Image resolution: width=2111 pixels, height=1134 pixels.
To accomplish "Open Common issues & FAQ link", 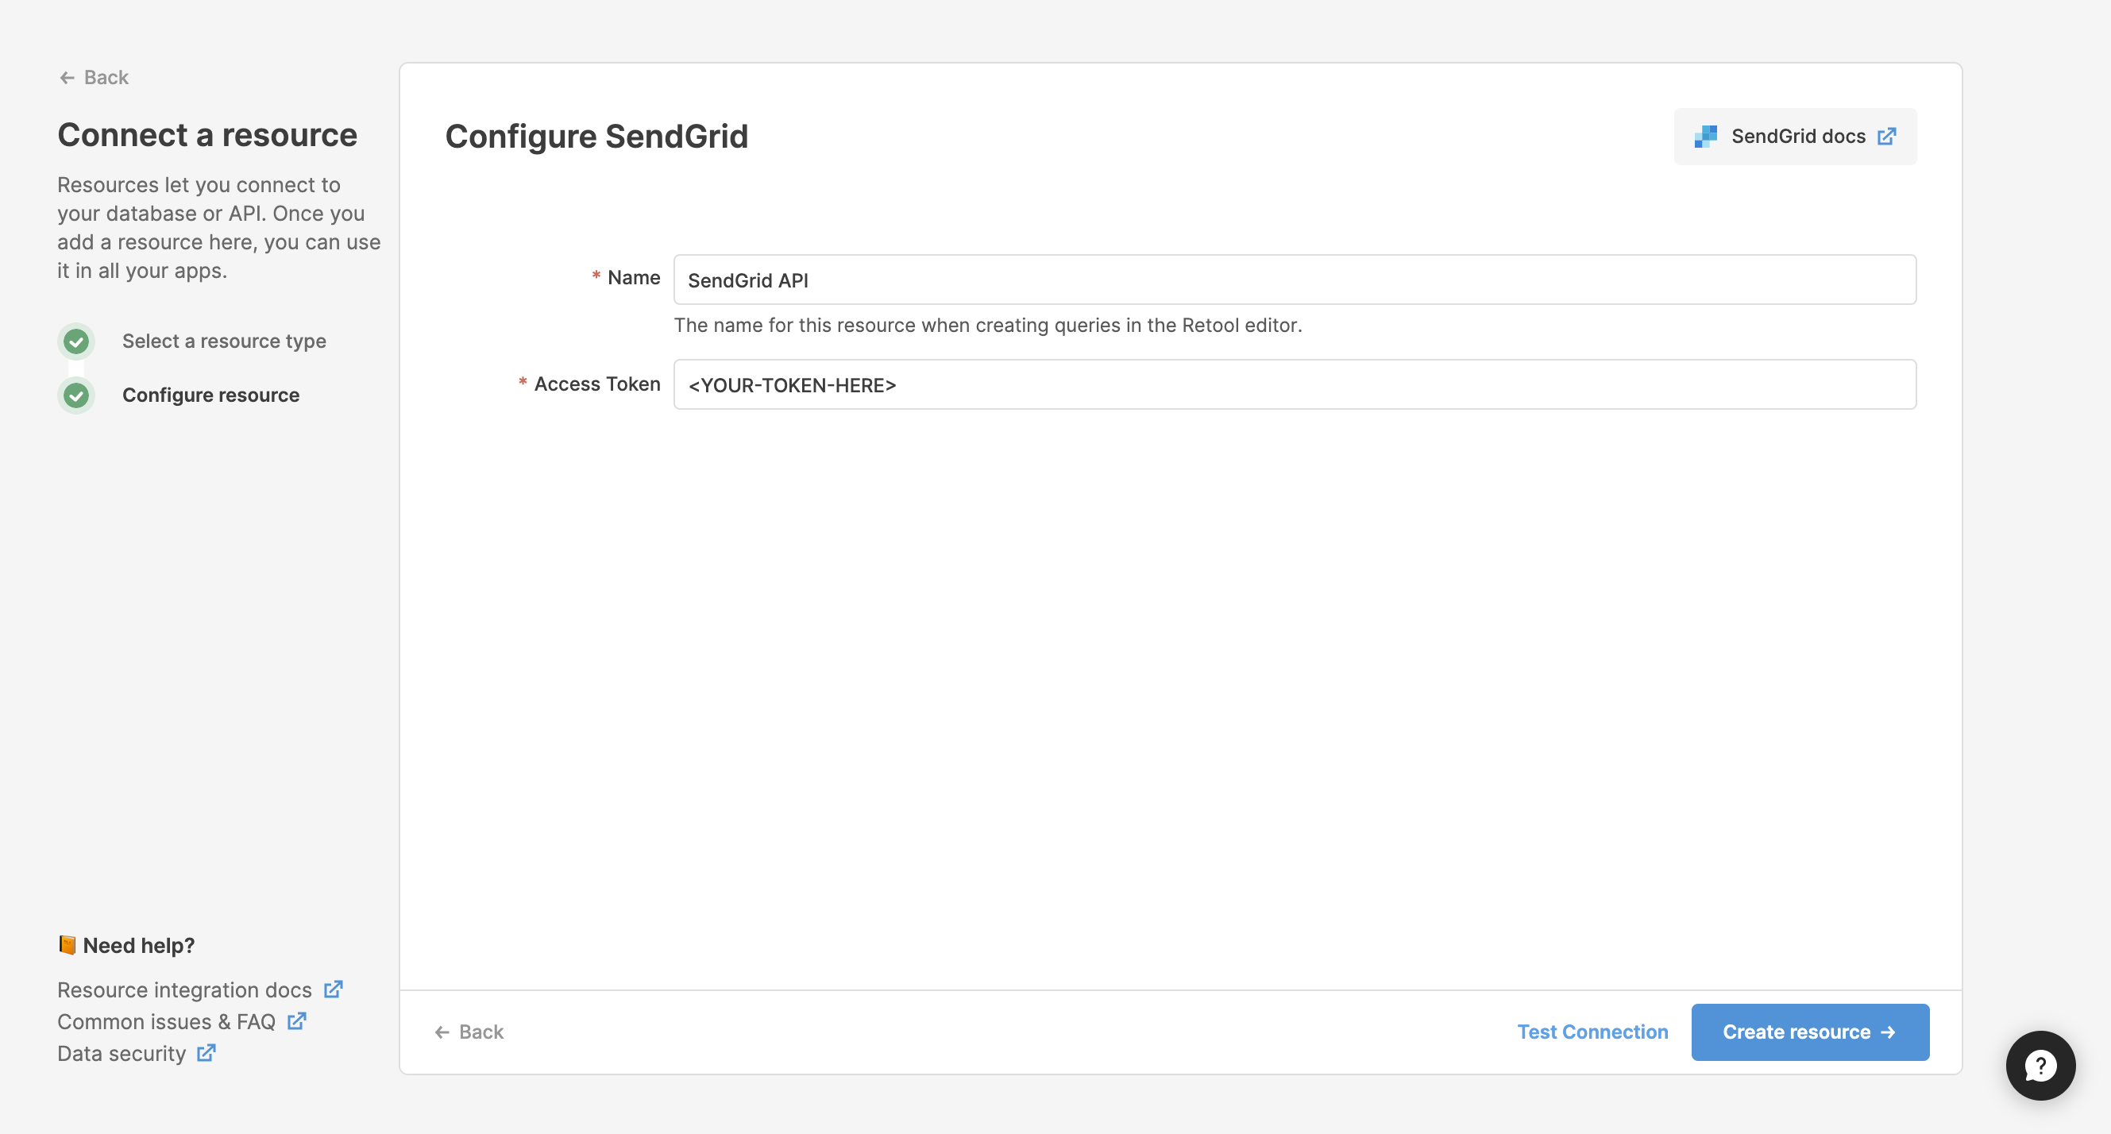I will click(x=166, y=1021).
